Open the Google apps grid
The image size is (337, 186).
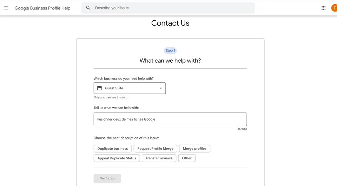pos(323,8)
